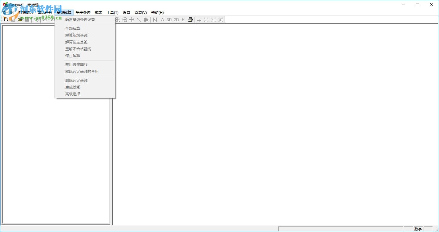
Task: Open the 工具(T) menu
Action: click(112, 13)
